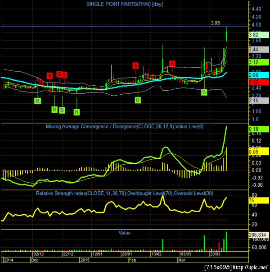This screenshot has height=272, width=270.
Task: Select the Dec month label
Action: (x=35, y=260)
